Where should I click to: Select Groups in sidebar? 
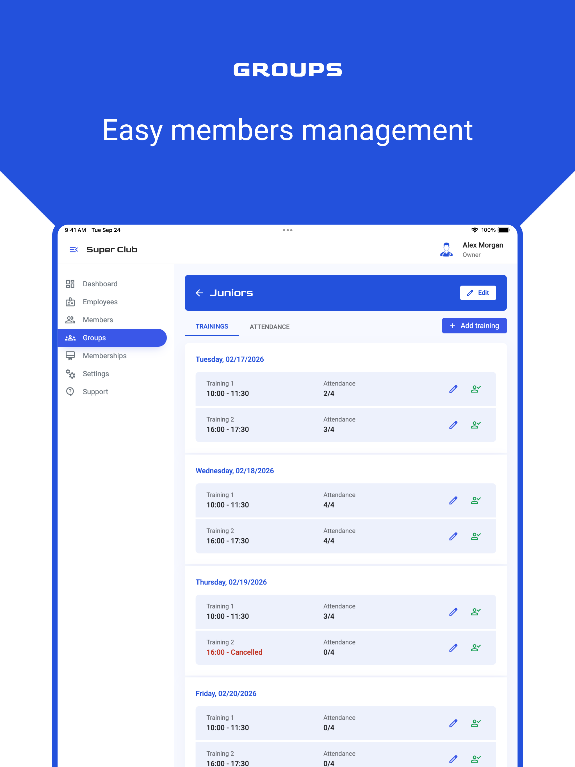tap(112, 338)
